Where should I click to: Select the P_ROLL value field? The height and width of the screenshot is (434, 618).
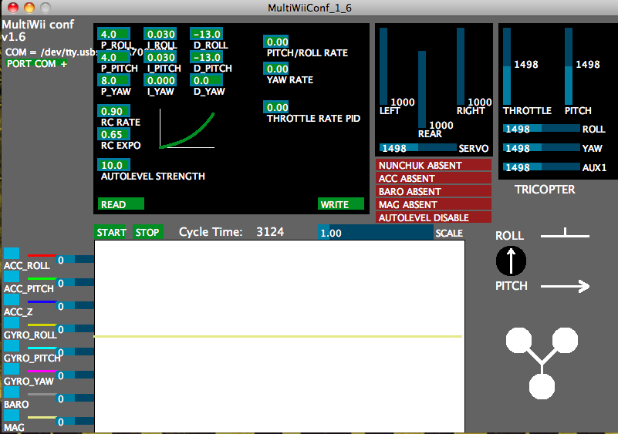[x=114, y=35]
